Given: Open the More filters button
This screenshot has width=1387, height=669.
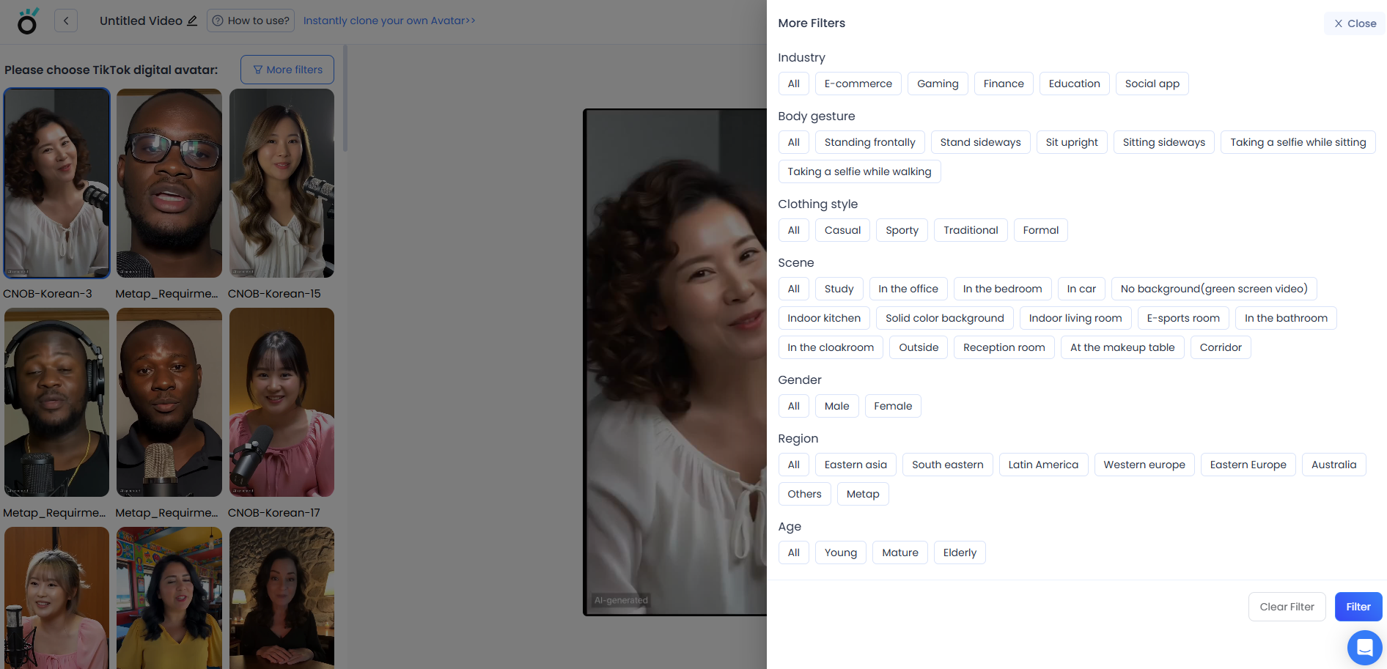Looking at the screenshot, I should point(287,70).
